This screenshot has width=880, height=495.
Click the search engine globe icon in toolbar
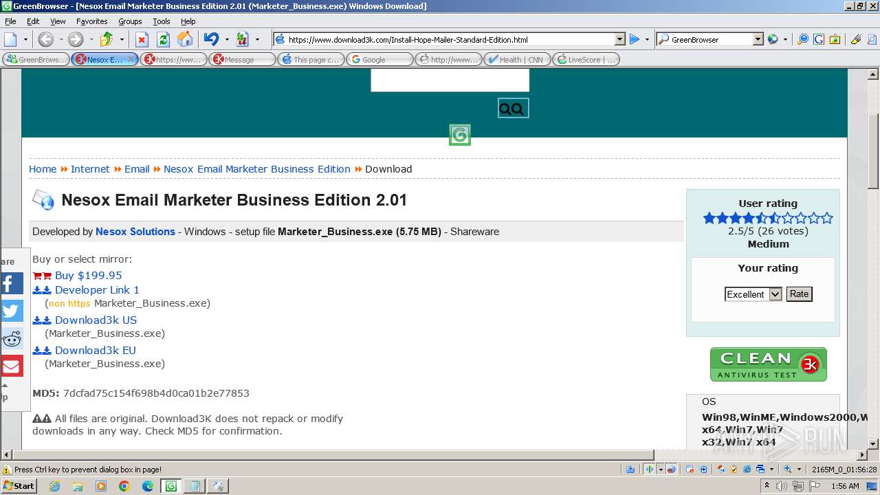(773, 39)
